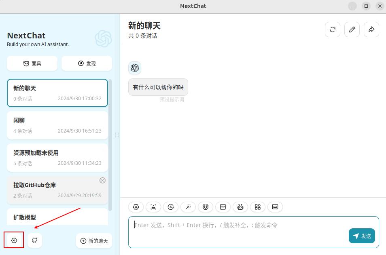The image size is (386, 255).
Task: Close the NextChat window
Action: 380,6
